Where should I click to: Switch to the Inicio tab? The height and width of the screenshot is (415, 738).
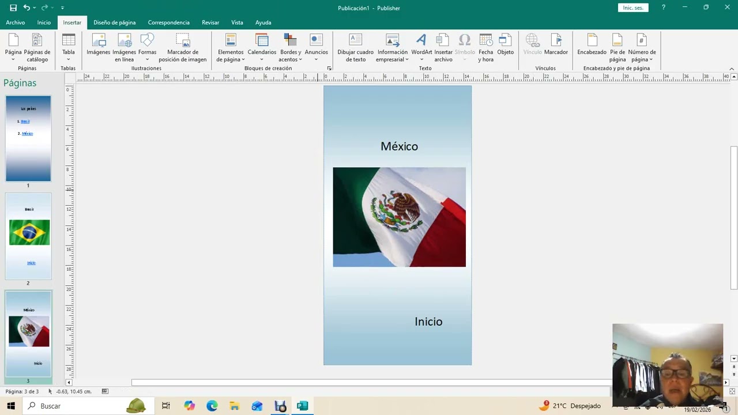coord(44,22)
